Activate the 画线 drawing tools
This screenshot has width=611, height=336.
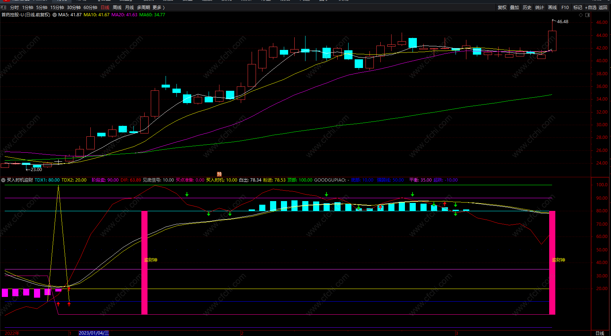(x=552, y=8)
